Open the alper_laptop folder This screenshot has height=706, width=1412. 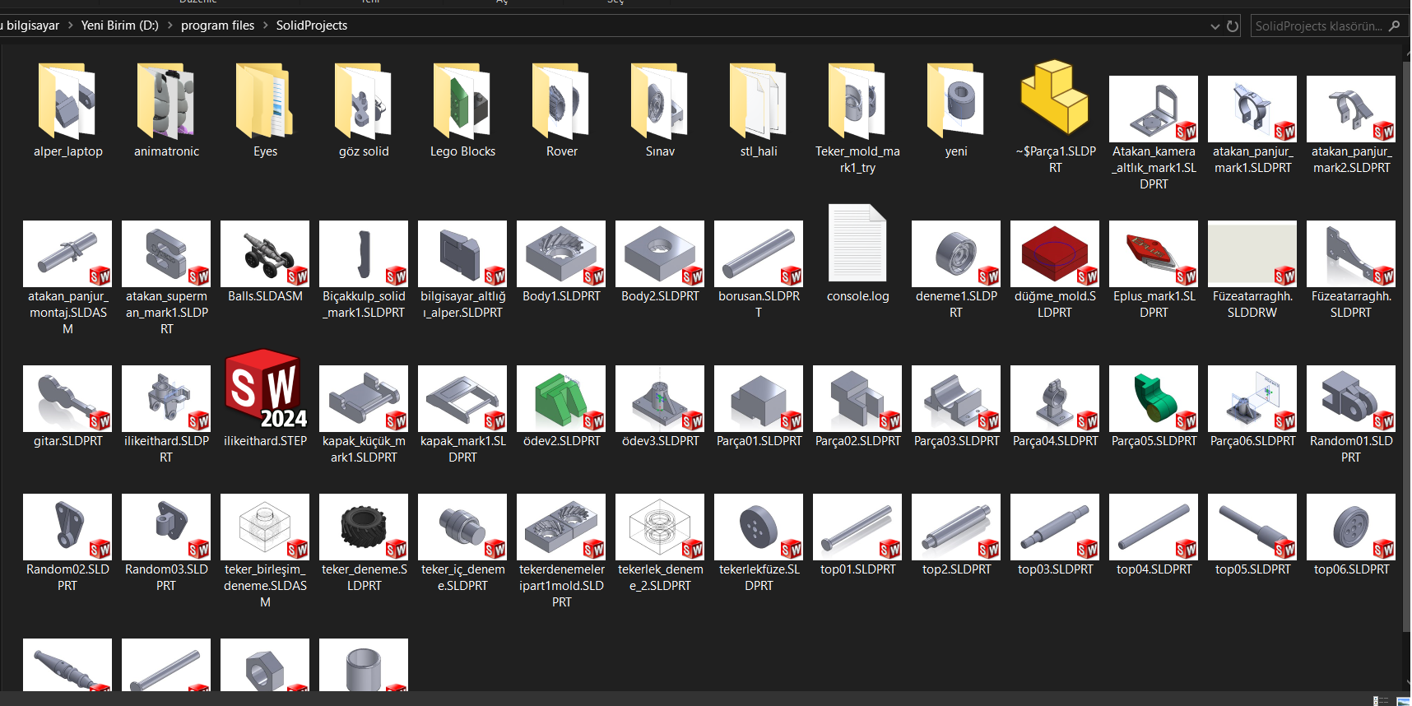(67, 109)
